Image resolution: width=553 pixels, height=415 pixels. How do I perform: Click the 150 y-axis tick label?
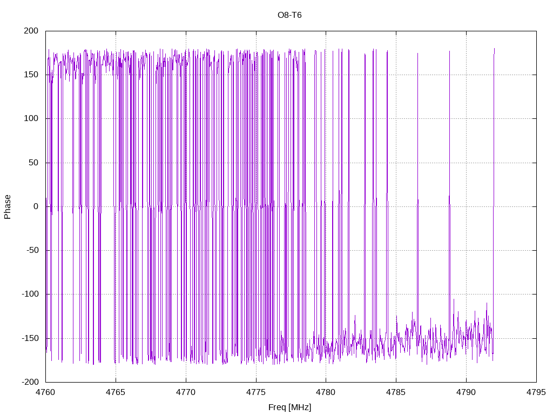[31, 75]
